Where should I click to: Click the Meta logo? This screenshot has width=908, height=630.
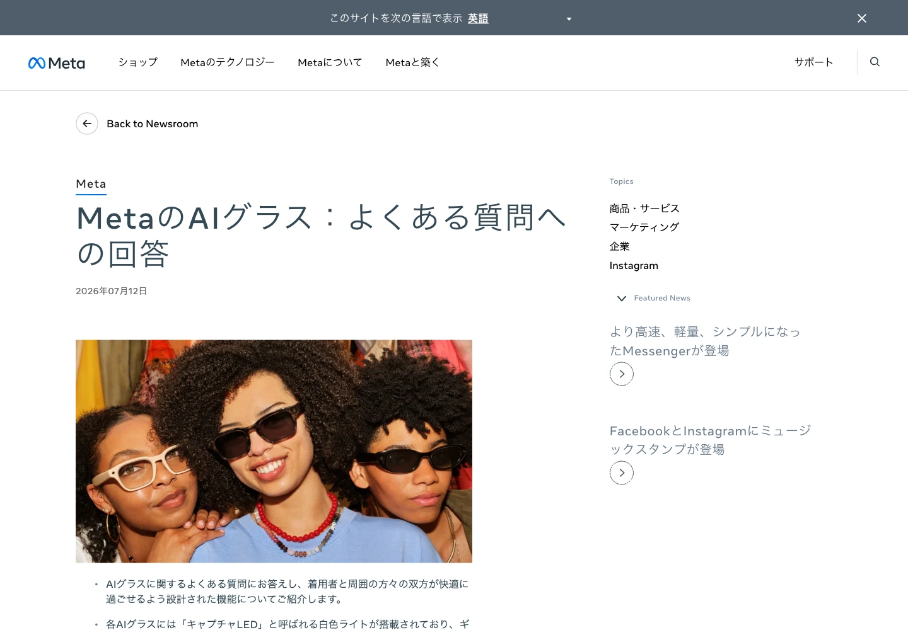(57, 63)
